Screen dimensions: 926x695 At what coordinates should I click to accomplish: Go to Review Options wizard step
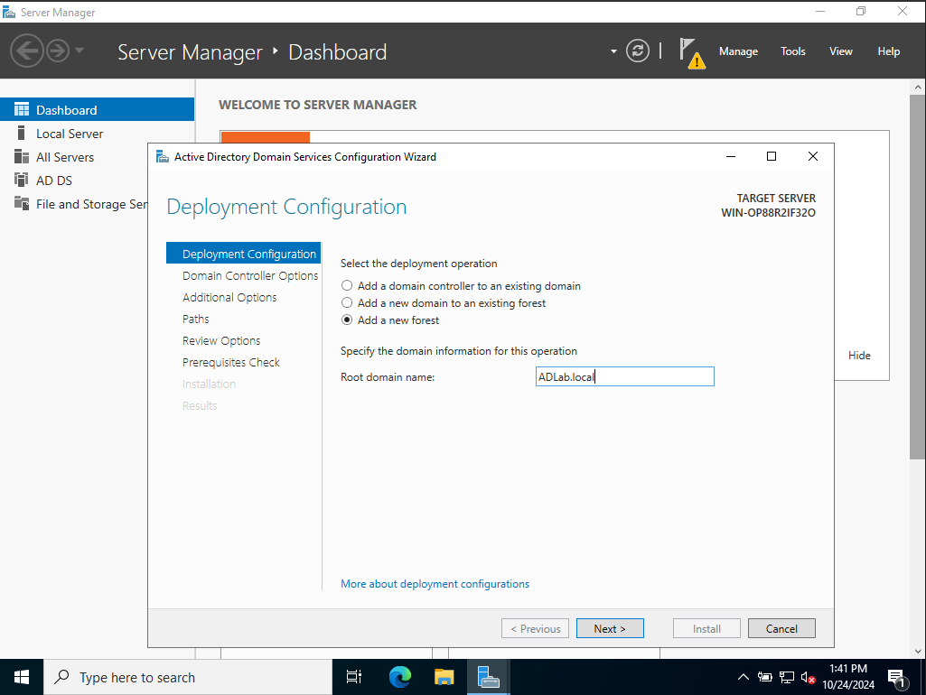click(x=220, y=341)
